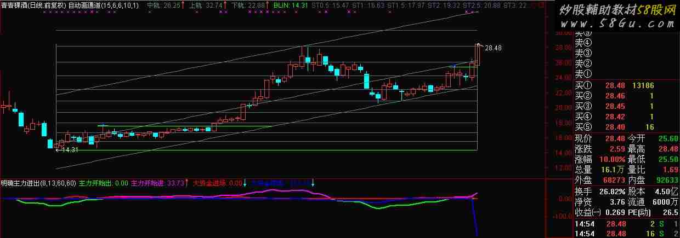
Task: Click the 20.00 price axis label
Action: click(x=562, y=108)
